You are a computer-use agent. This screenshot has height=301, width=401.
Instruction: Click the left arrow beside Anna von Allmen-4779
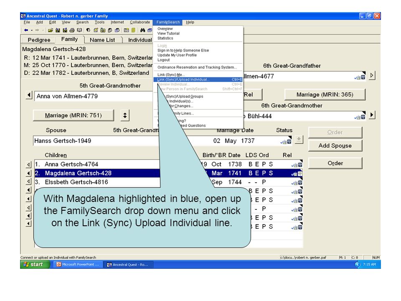[x=29, y=95]
